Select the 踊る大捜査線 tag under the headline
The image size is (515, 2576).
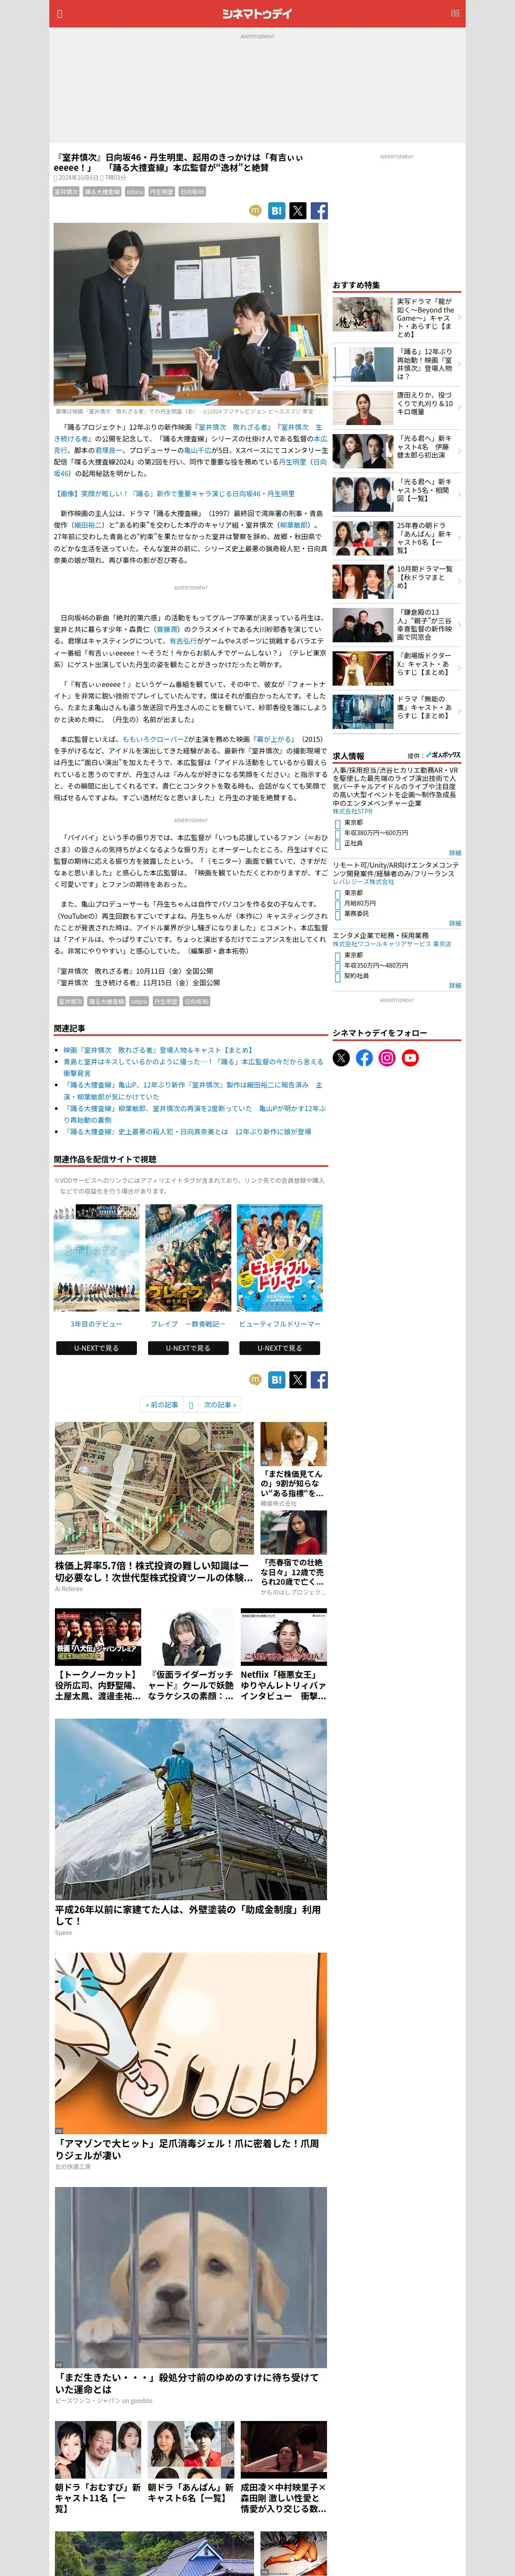tap(102, 191)
